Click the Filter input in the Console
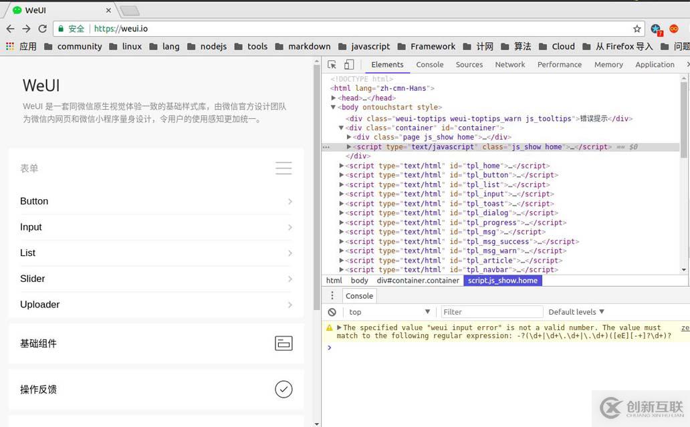The height and width of the screenshot is (427, 690). click(492, 312)
